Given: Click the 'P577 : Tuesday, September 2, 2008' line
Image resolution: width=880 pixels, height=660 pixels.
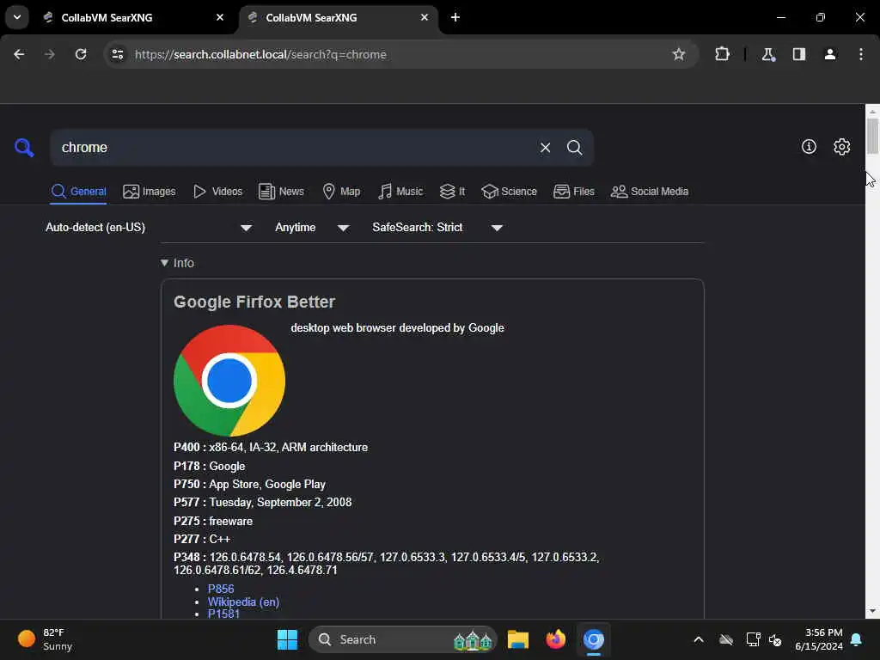Looking at the screenshot, I should (x=263, y=502).
